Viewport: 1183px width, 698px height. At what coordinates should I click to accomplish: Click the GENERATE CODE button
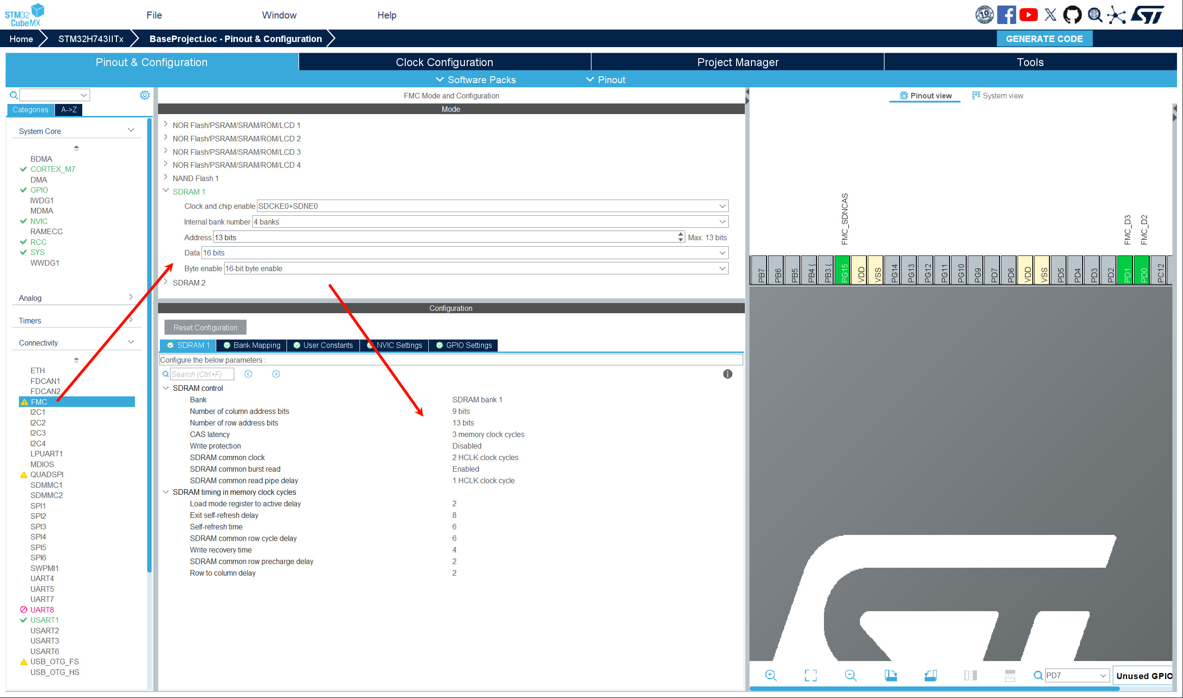[1044, 38]
